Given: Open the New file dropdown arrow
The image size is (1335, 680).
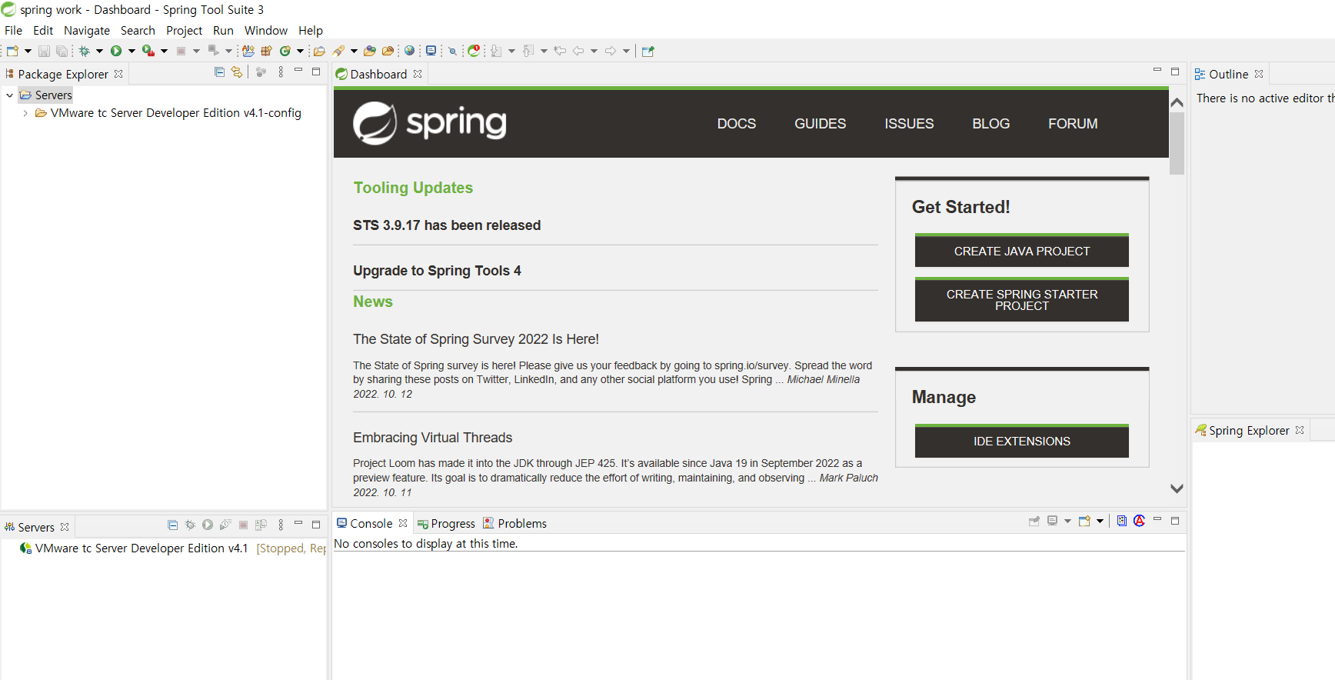Looking at the screenshot, I should 28,51.
